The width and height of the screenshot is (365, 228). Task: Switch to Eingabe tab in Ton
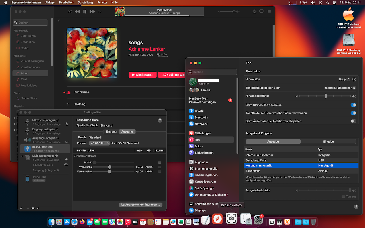tap(328, 141)
